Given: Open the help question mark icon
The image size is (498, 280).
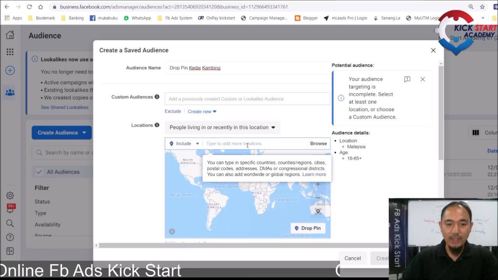Looking at the screenshot, I should [10, 237].
